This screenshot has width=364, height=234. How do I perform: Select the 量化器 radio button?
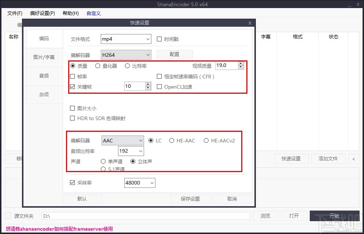(x=98, y=66)
